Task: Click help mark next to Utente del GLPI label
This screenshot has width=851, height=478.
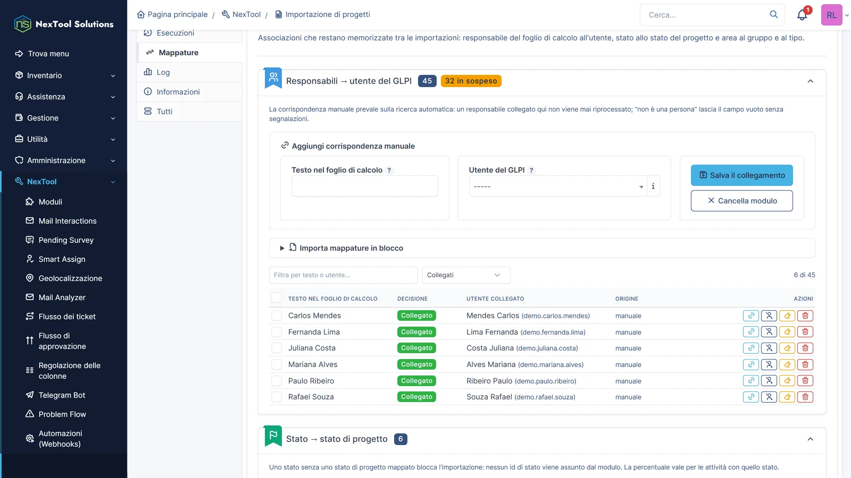Action: pos(531,170)
